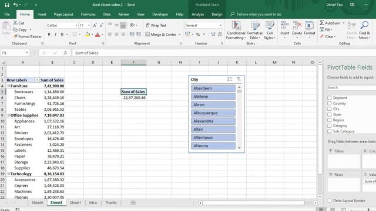Switch to the Page Layout tab
Image resolution: width=376 pixels, height=211 pixels.
pyautogui.click(x=63, y=14)
